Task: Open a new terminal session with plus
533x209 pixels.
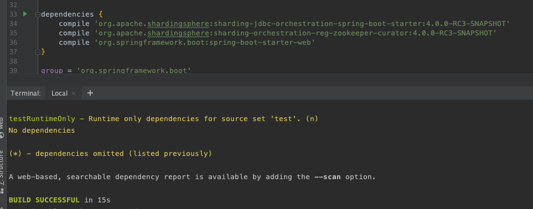Action: point(90,93)
